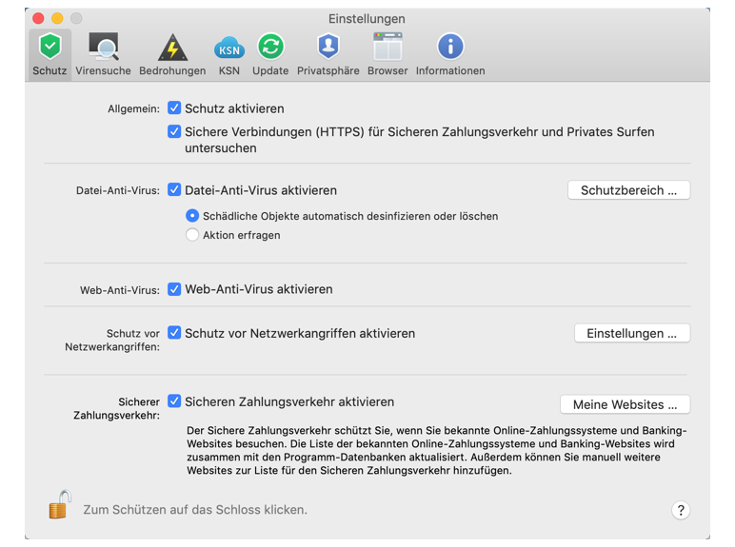The image size is (735, 547).
Task: Uncheck Schutz vor Netzwerkangriffen aktivieren
Action: tap(174, 333)
